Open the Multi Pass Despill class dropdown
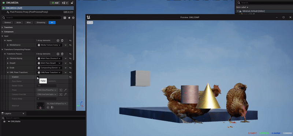This screenshot has width=293, height=136. point(49,63)
